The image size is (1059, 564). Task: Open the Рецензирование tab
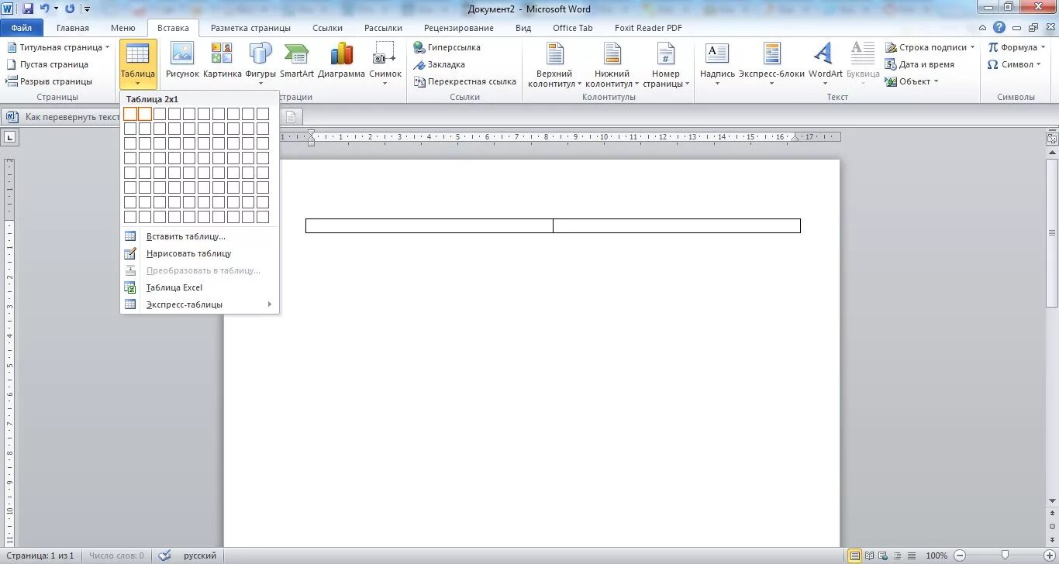point(459,28)
